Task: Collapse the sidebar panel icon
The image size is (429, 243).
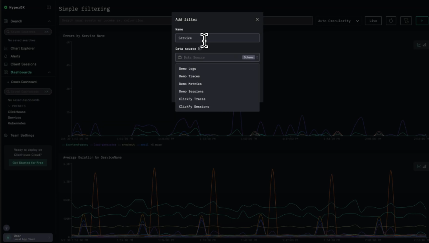Action: coord(49,8)
